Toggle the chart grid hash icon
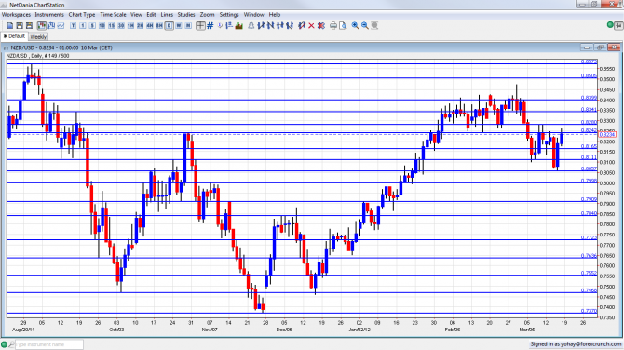 (x=210, y=25)
